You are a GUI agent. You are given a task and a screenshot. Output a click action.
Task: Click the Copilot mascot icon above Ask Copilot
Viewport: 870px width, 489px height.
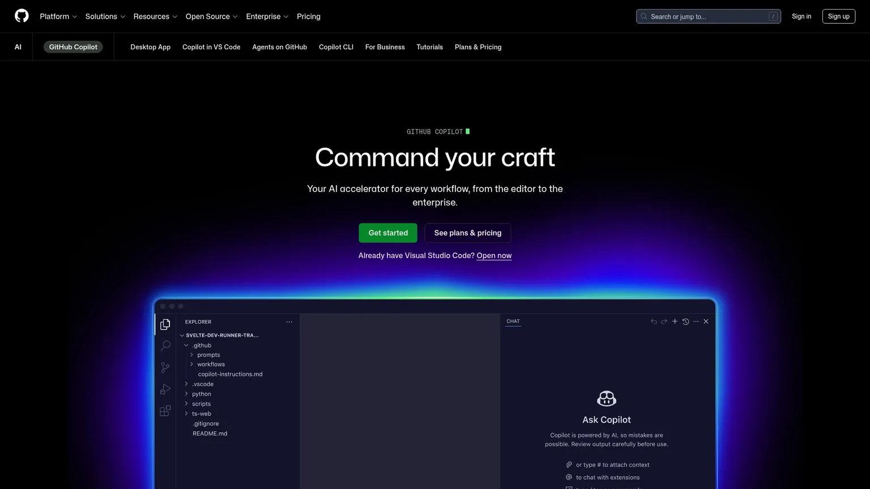pos(607,398)
